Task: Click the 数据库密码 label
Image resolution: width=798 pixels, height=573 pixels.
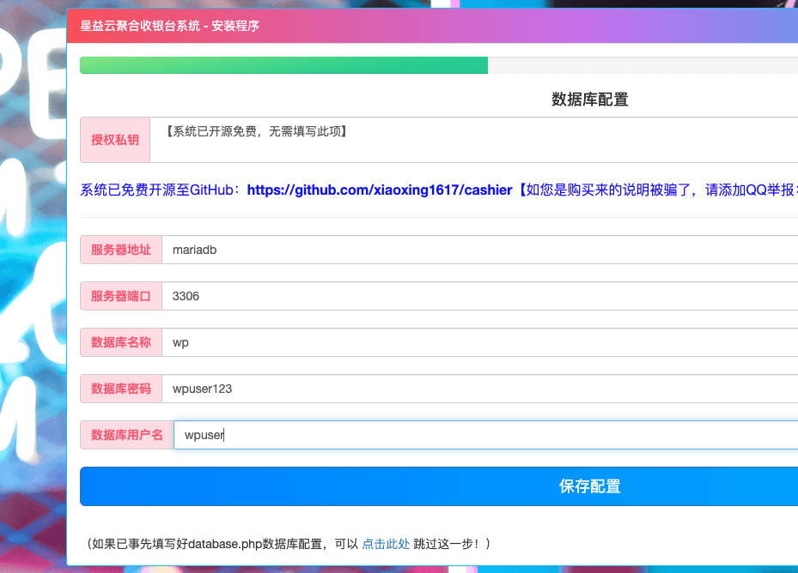Action: pos(121,389)
